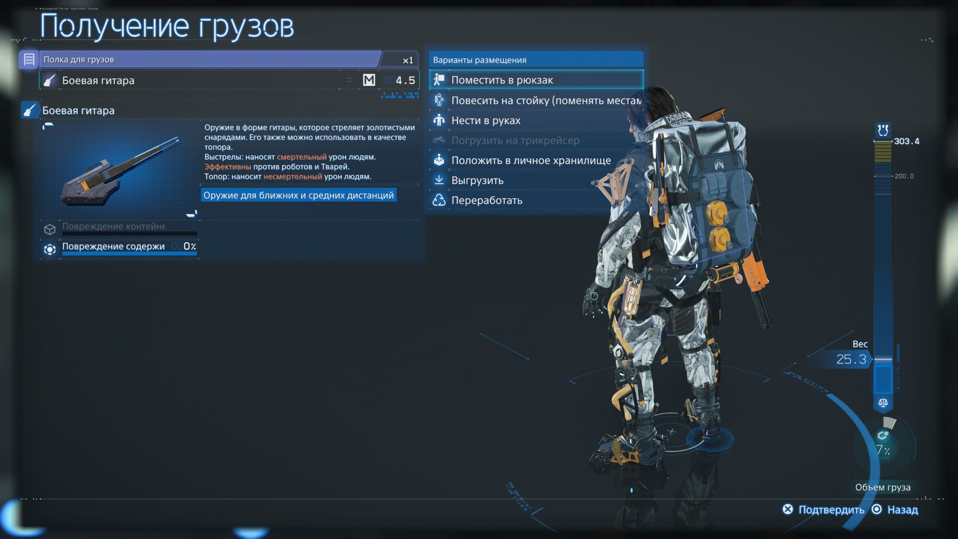Click the container damage cube icon
Screen dimensions: 958x539
click(50, 229)
